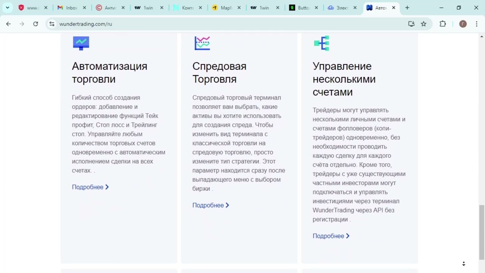
Task: Switch to the Конта tab
Action: 187,8
